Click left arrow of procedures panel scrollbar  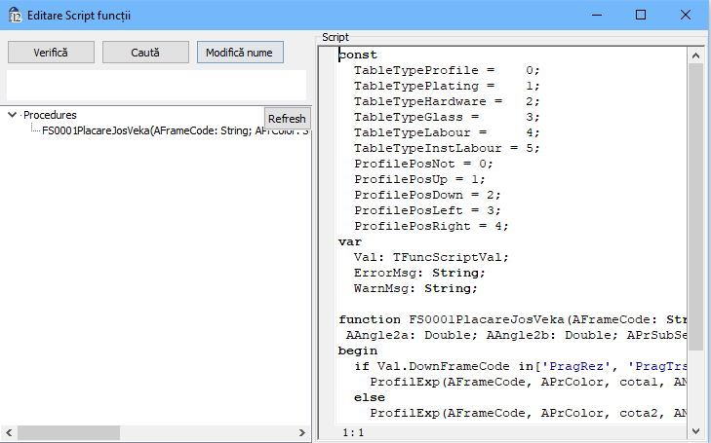[9, 432]
